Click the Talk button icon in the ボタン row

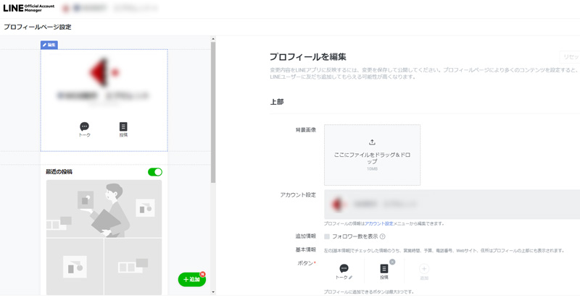pyautogui.click(x=344, y=268)
